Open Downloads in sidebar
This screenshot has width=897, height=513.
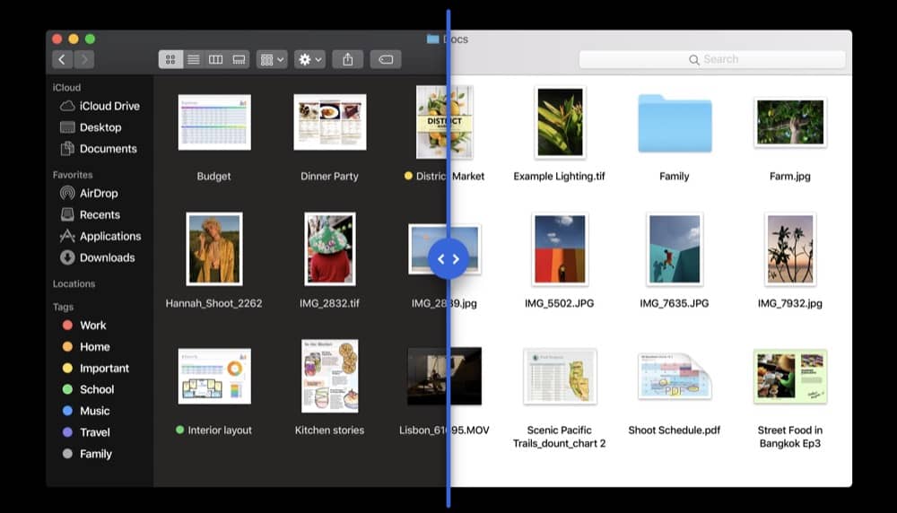coord(98,257)
